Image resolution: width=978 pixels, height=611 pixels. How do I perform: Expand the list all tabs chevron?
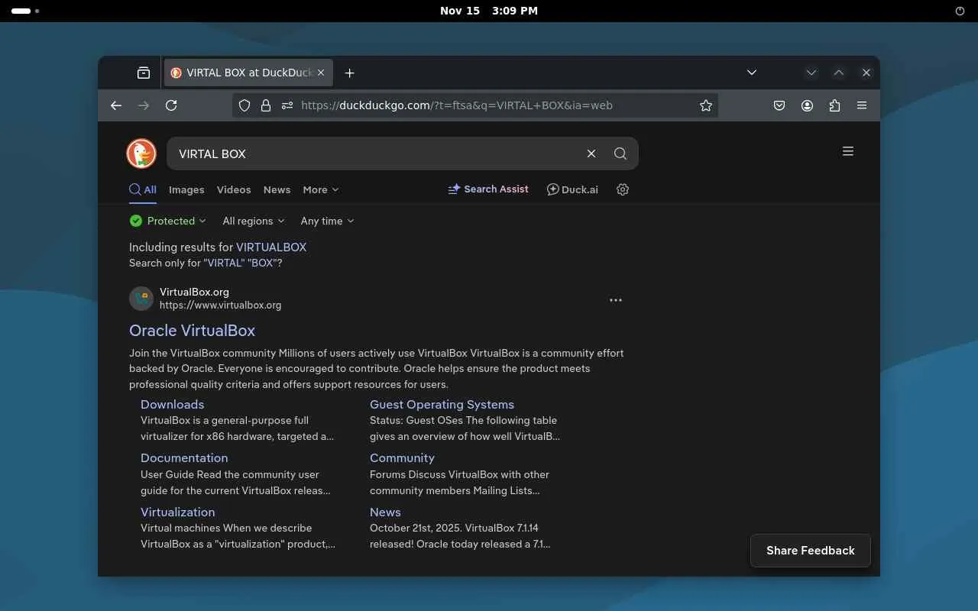(752, 73)
